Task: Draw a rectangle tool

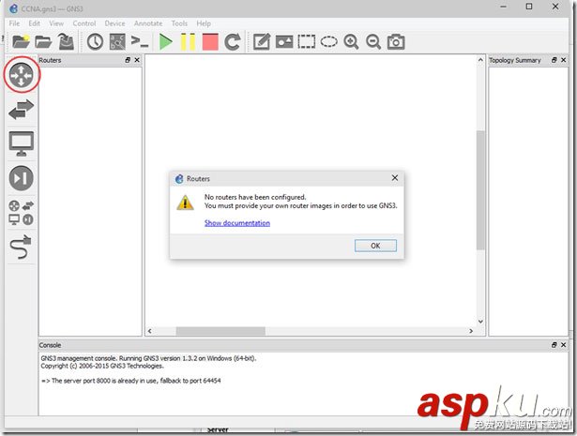Action: pyautogui.click(x=307, y=41)
